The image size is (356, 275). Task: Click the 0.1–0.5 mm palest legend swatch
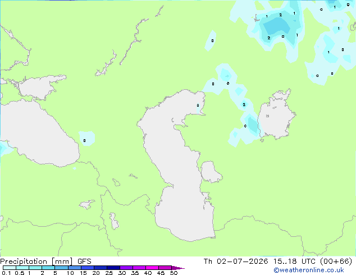tap(10, 268)
